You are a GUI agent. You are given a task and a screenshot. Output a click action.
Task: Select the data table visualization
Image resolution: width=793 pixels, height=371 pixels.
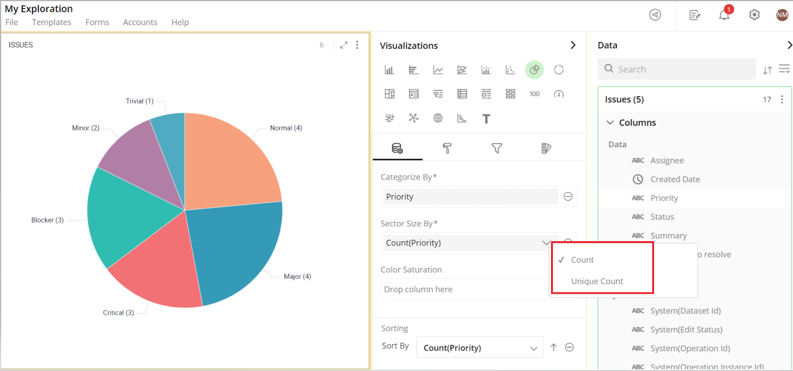[x=462, y=94]
